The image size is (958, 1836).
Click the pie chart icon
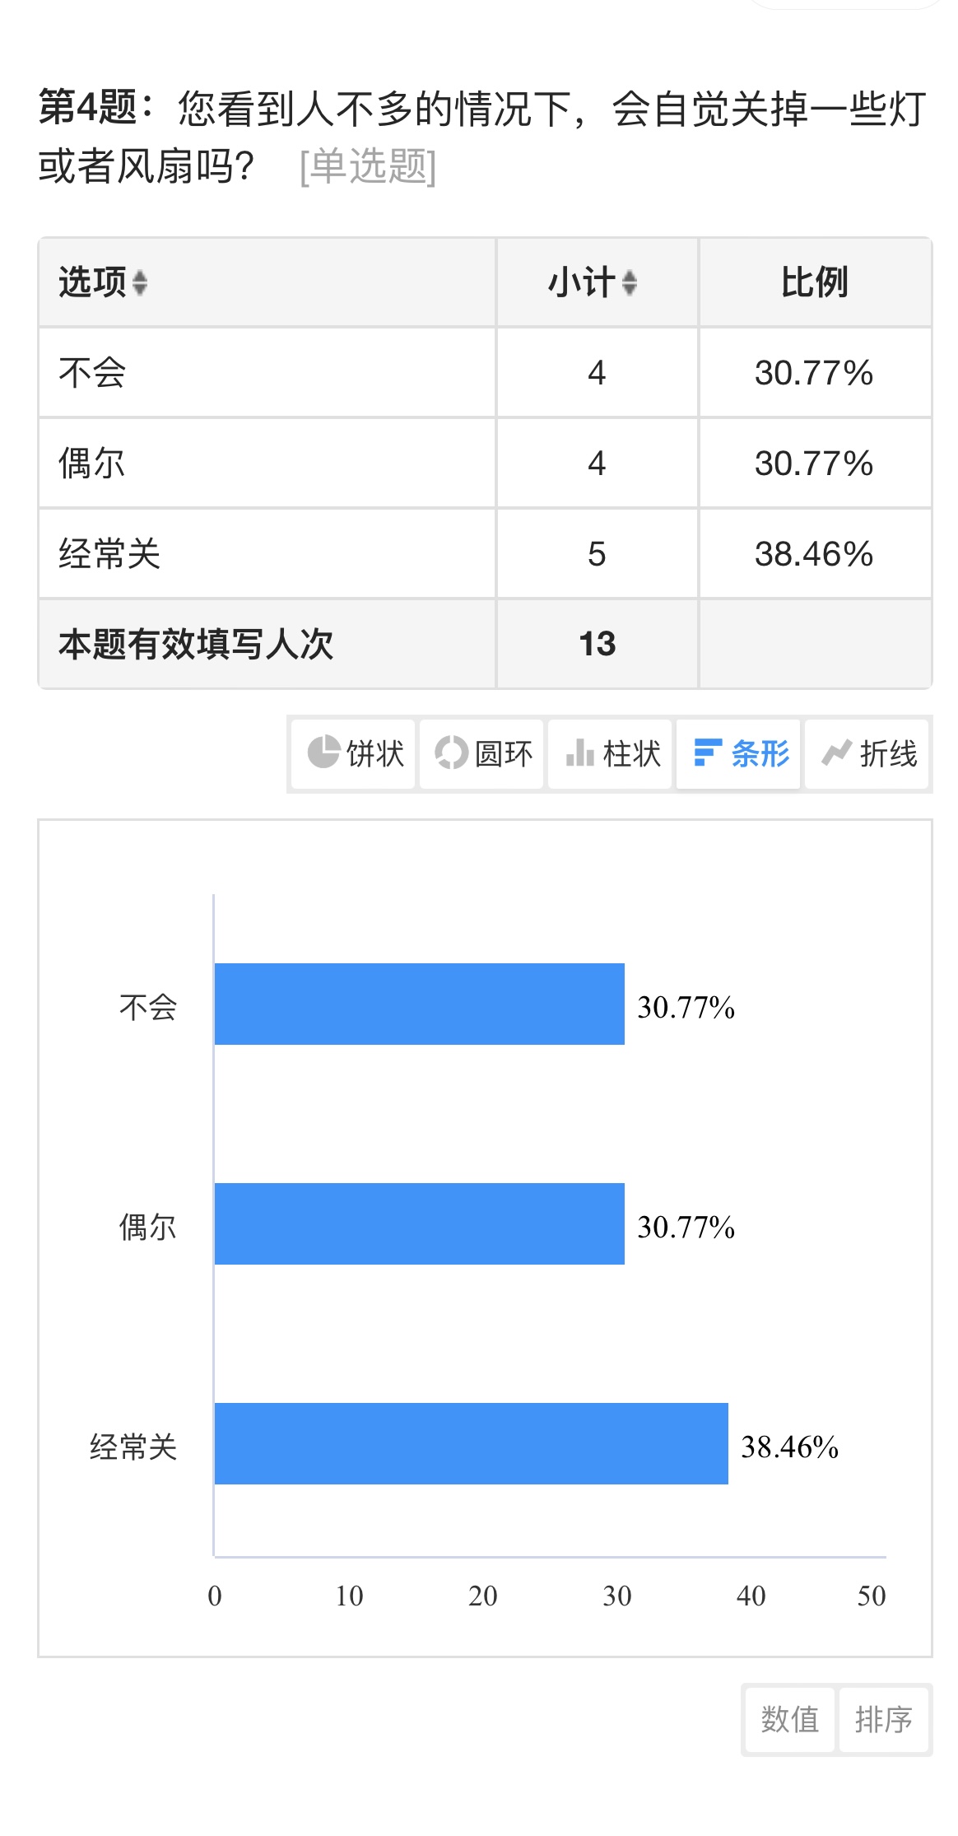[323, 753]
